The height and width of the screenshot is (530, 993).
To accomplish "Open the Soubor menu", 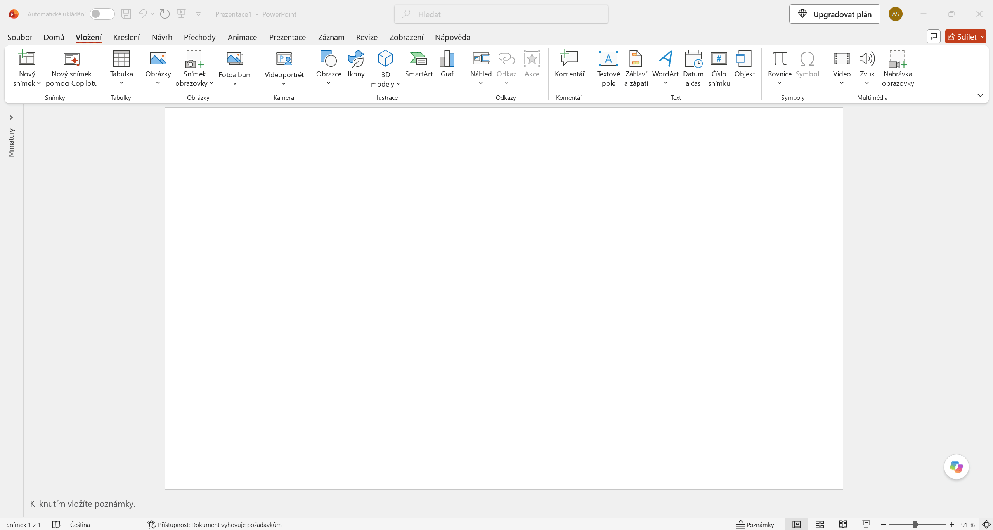I will point(20,37).
